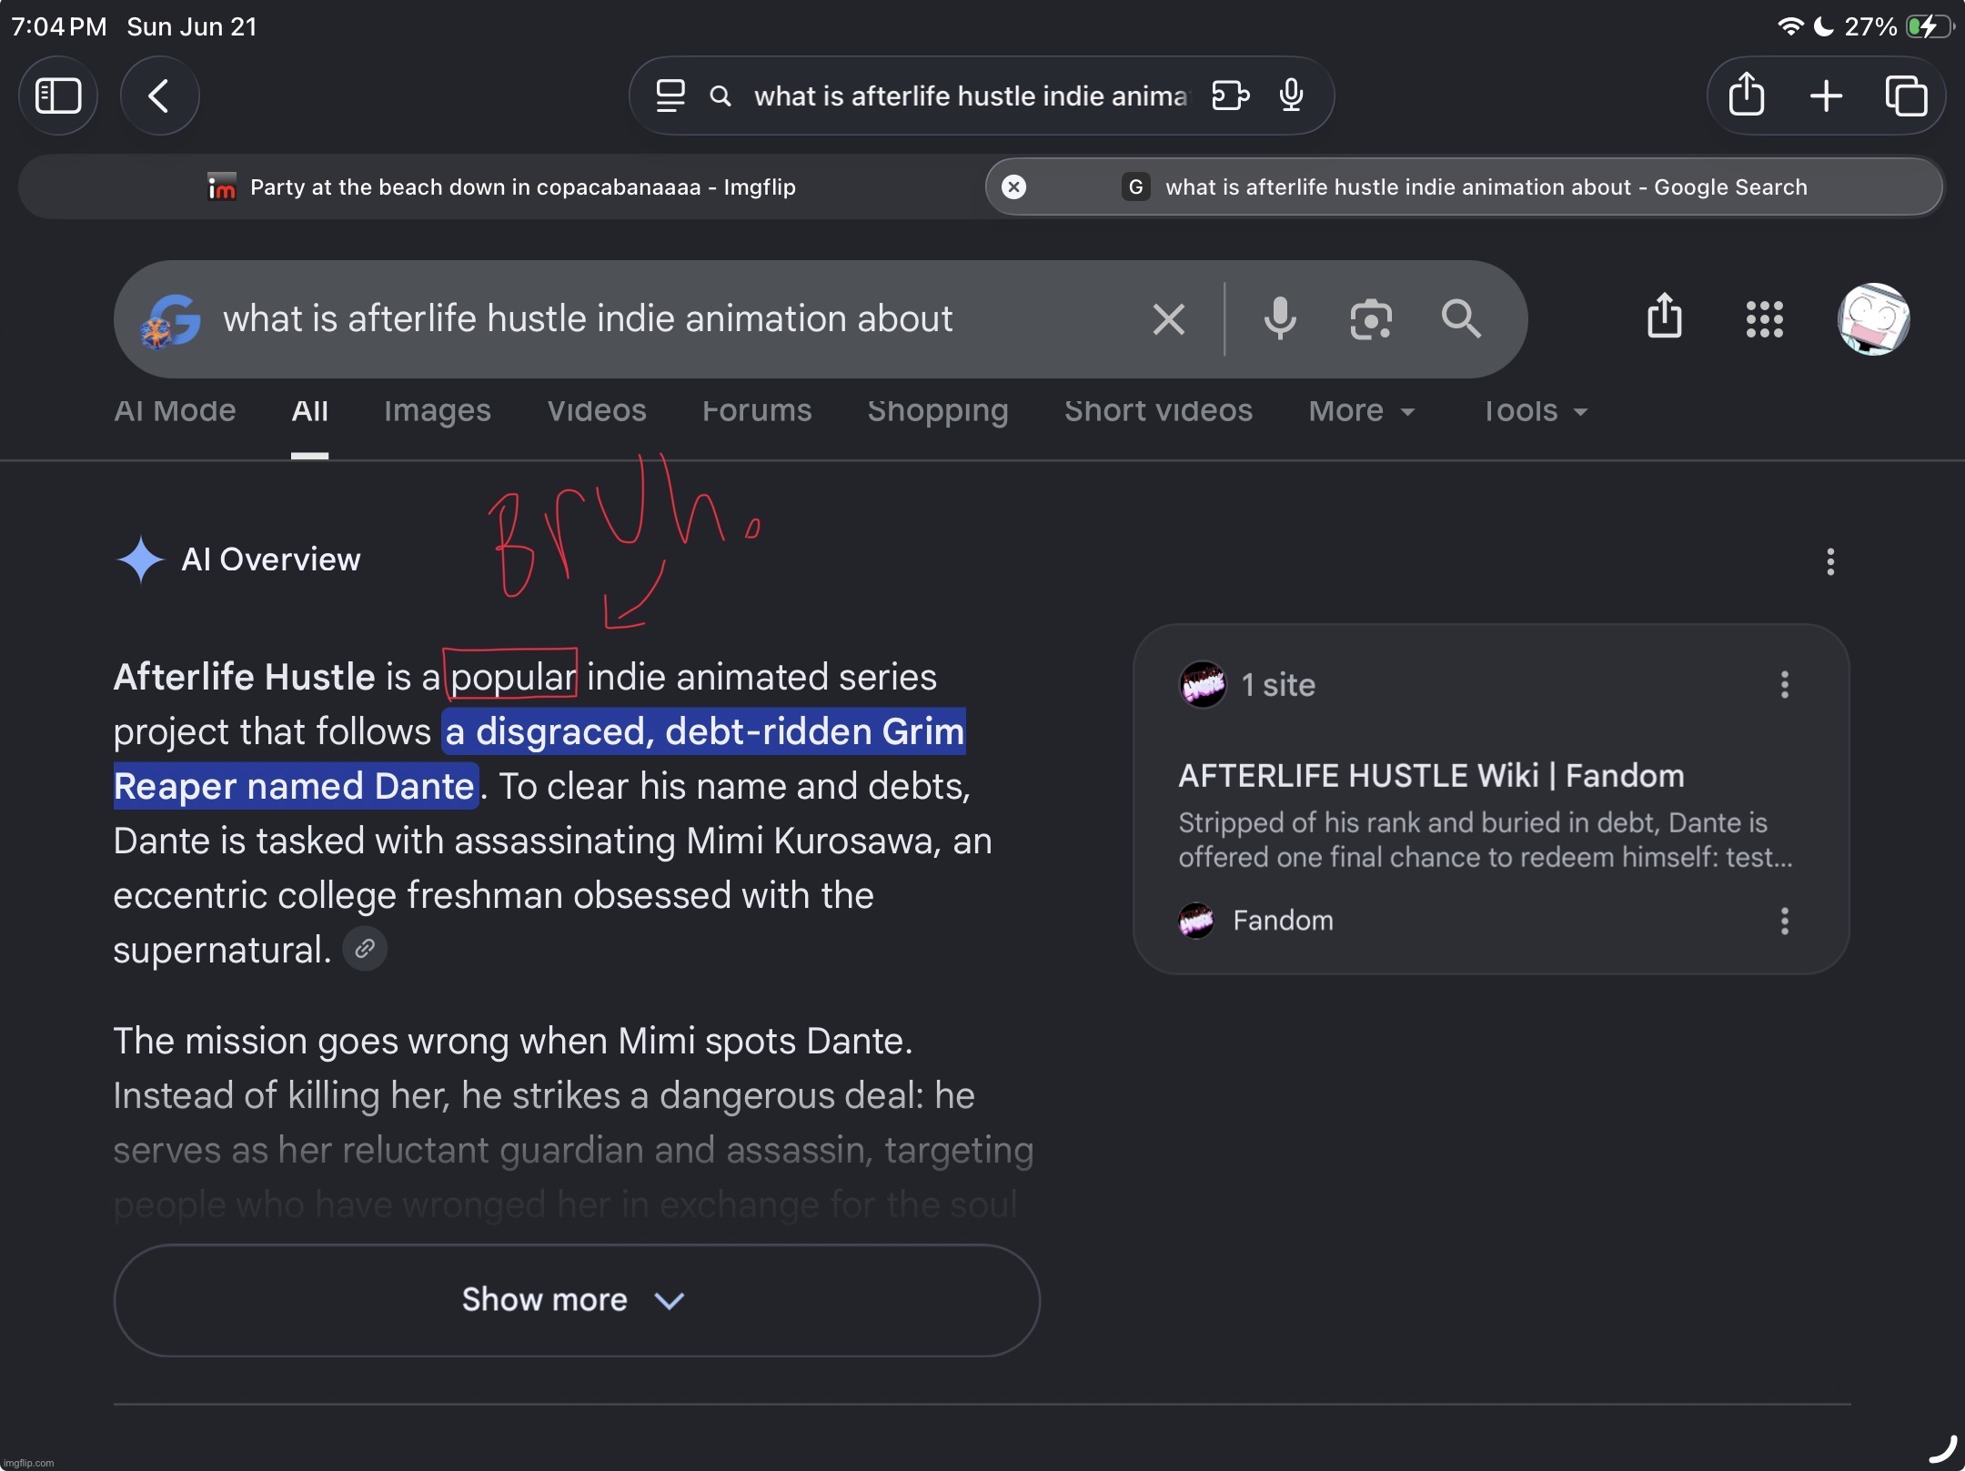Screen dimensions: 1965x1471
Task: Expand the Tools dropdown
Action: pos(1536,411)
